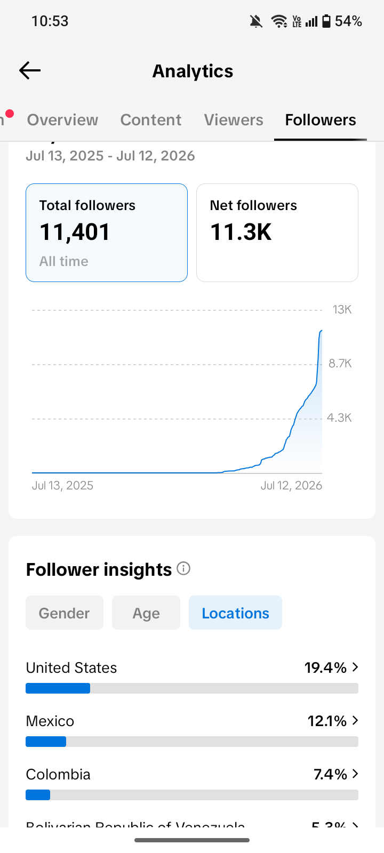Expand Colombia location chevron

click(x=355, y=774)
